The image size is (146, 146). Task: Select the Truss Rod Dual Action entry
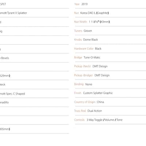click(88, 111)
